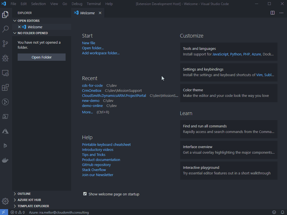Click the VS Code logo in title bar
The height and width of the screenshot is (215, 287).
click(4, 4)
